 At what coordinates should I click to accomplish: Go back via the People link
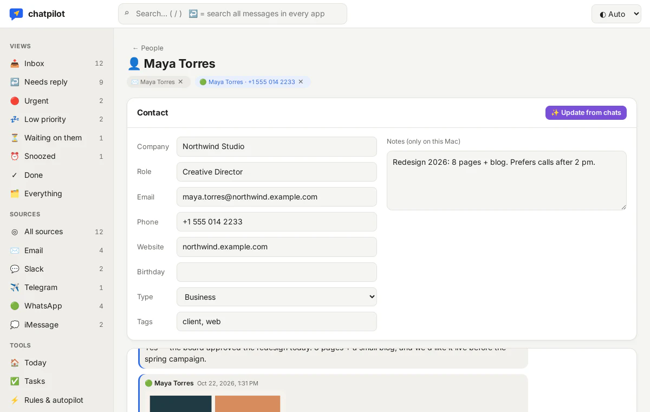point(148,48)
